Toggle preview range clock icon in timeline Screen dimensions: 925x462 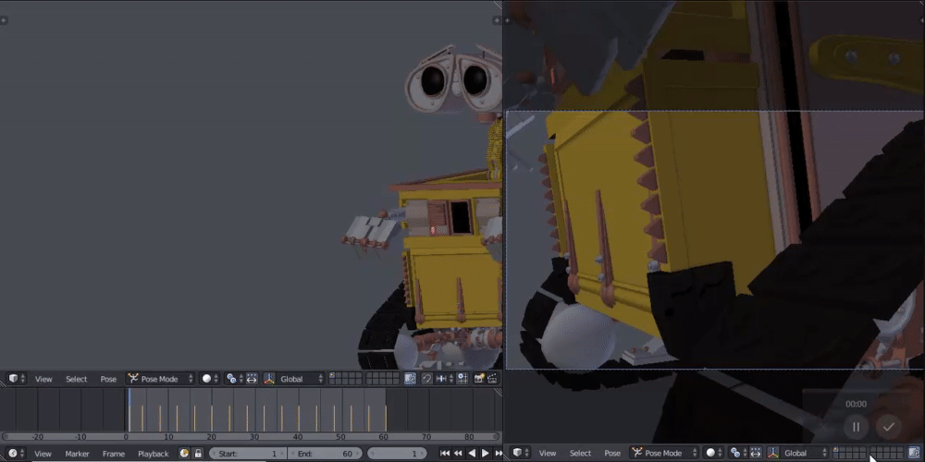[x=185, y=453]
